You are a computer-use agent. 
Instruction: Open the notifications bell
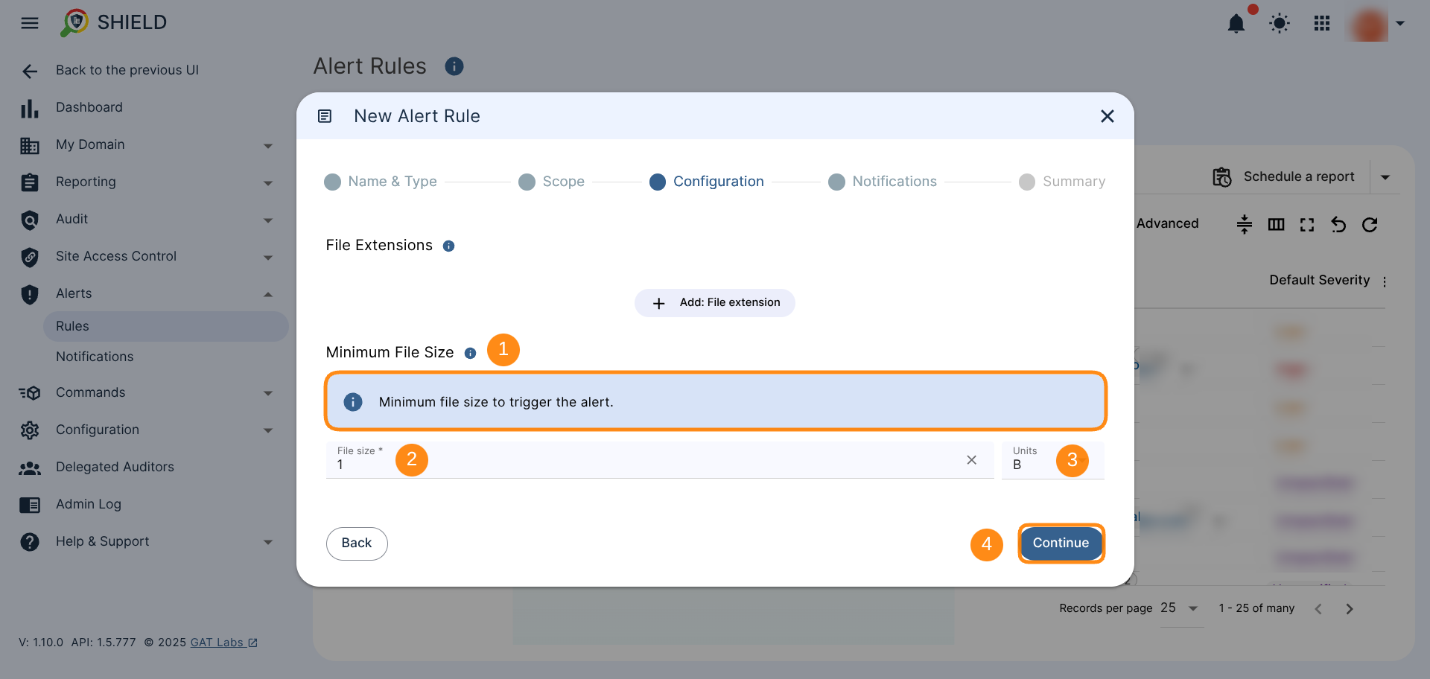1236,24
